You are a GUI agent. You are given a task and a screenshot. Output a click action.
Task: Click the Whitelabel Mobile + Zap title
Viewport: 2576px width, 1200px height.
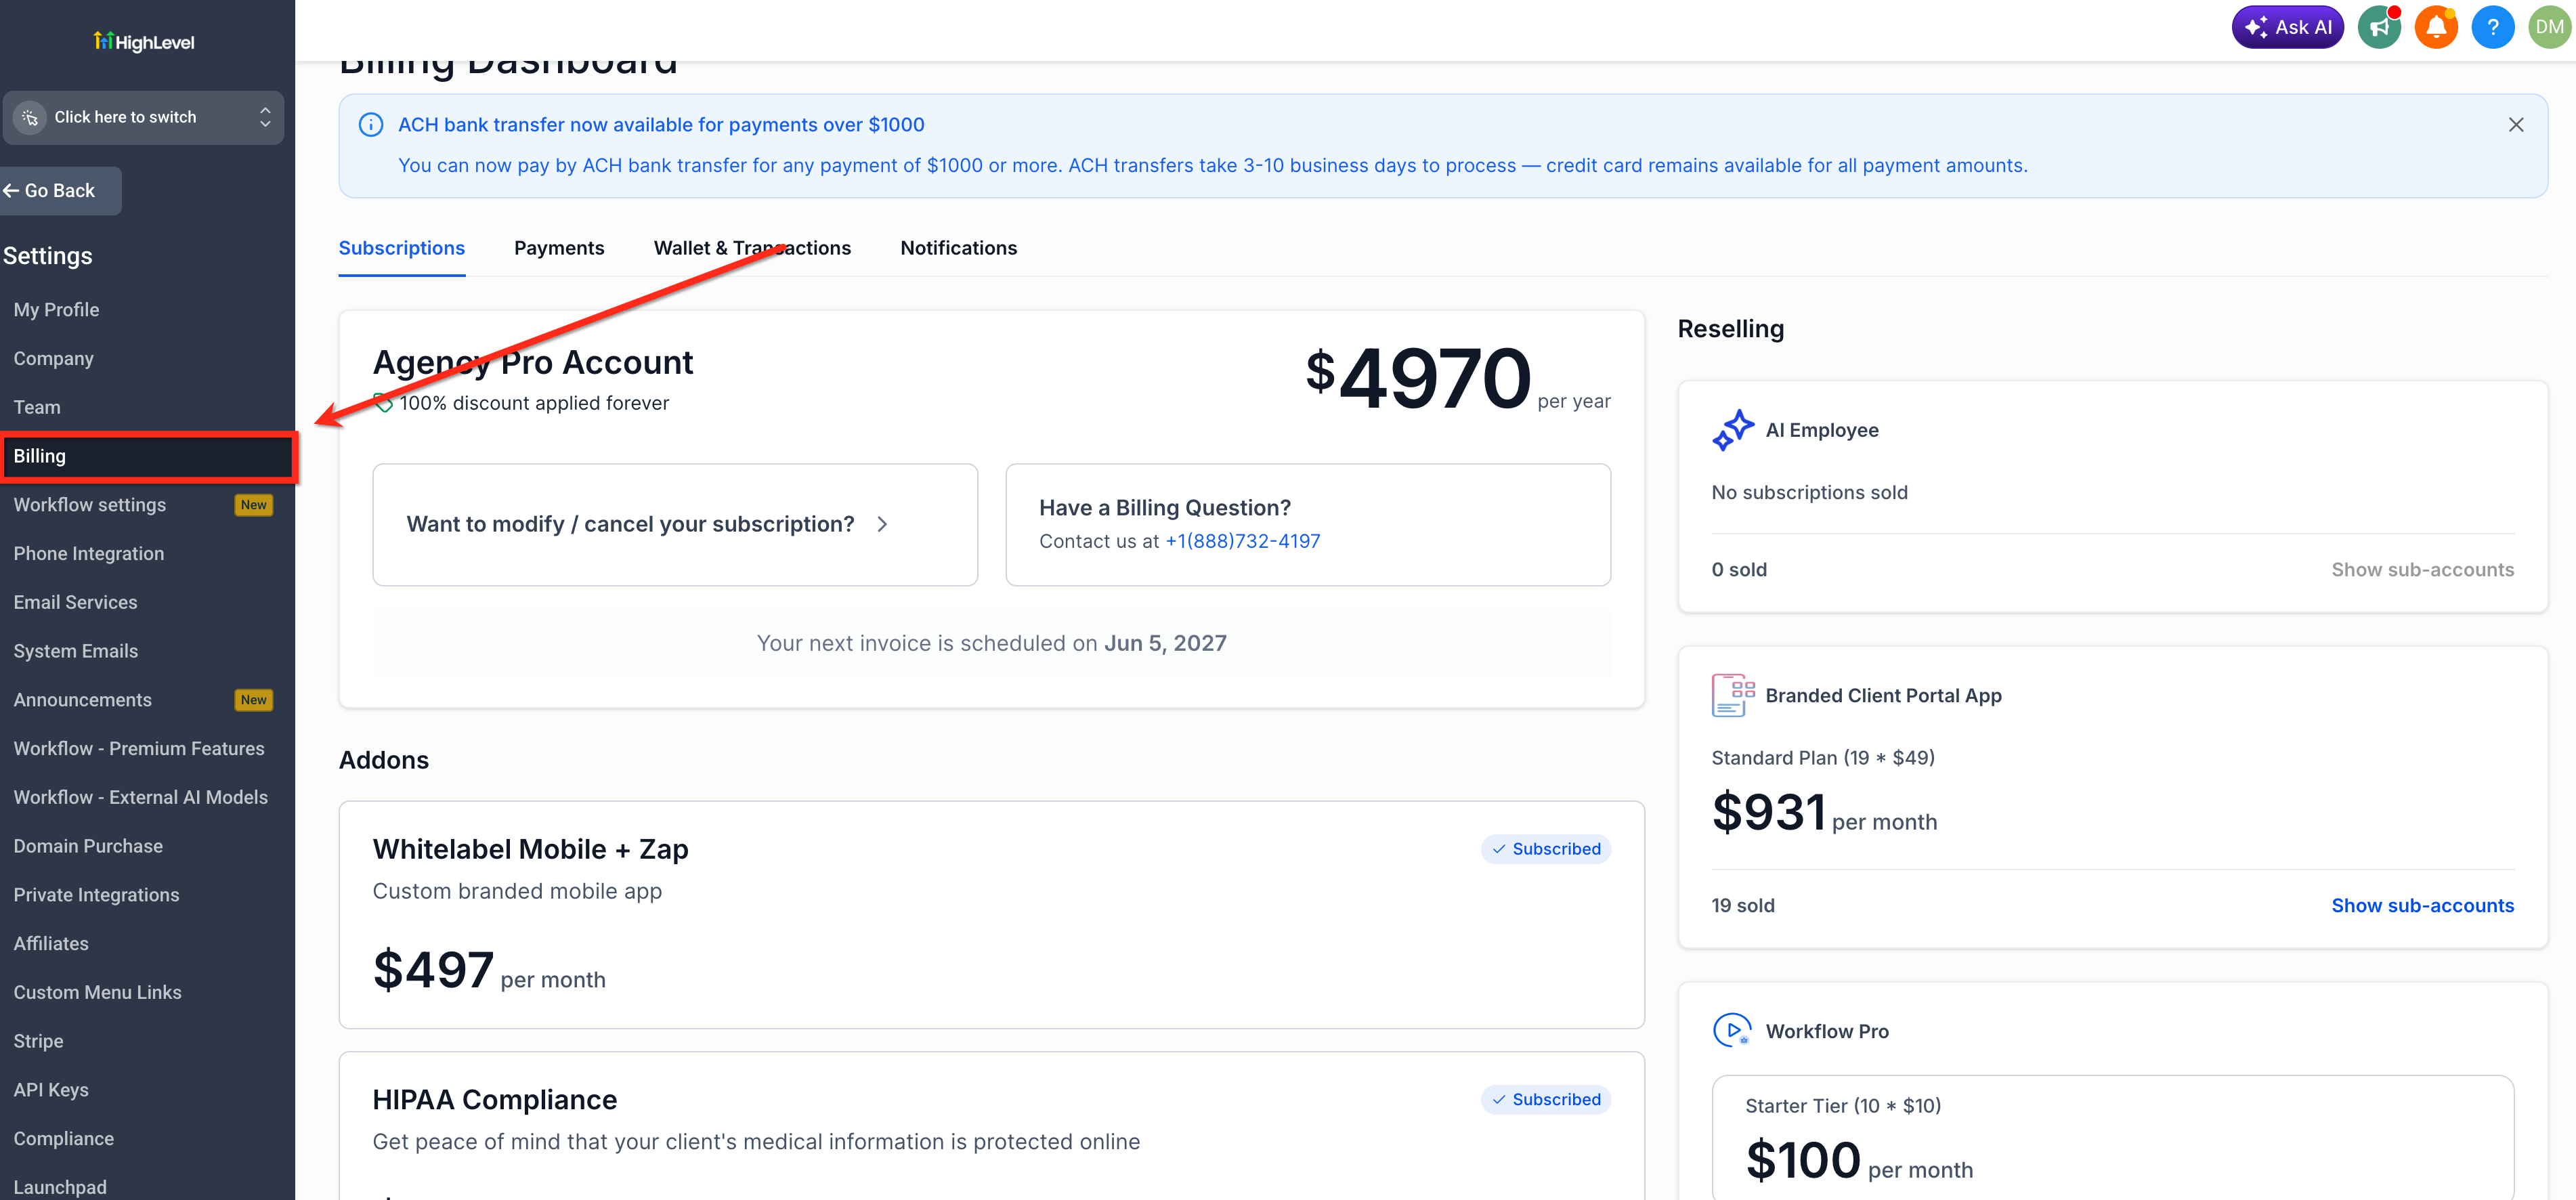[x=531, y=849]
